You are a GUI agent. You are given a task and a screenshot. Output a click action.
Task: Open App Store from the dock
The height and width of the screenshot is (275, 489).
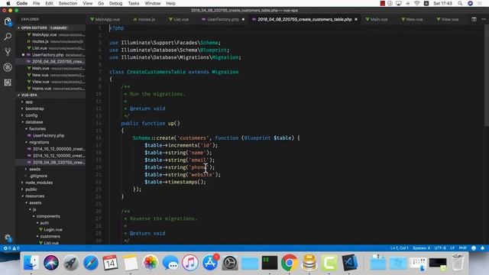pyautogui.click(x=210, y=263)
